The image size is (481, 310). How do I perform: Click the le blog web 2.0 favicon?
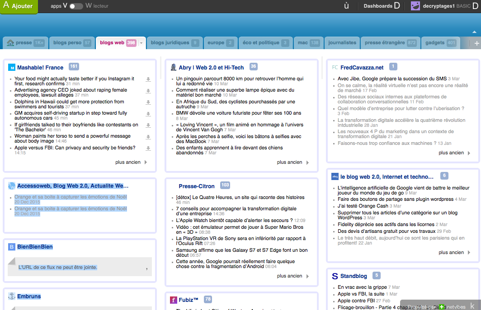tap(335, 177)
